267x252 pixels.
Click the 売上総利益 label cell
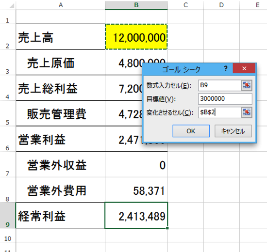tap(61, 88)
